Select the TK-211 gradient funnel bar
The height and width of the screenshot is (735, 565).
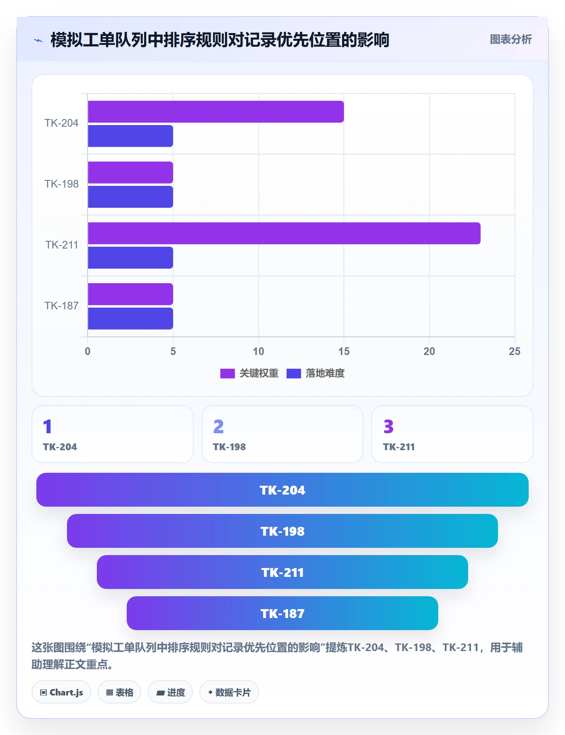coord(282,572)
